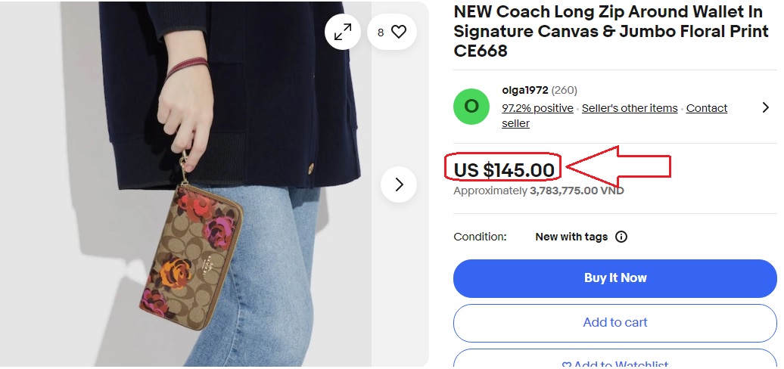Open seller olga1972 profile

pyautogui.click(x=524, y=90)
